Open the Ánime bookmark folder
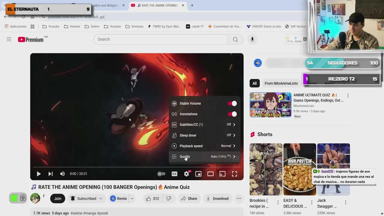Image resolution: width=384 pixels, height=216 pixels. click(92, 26)
